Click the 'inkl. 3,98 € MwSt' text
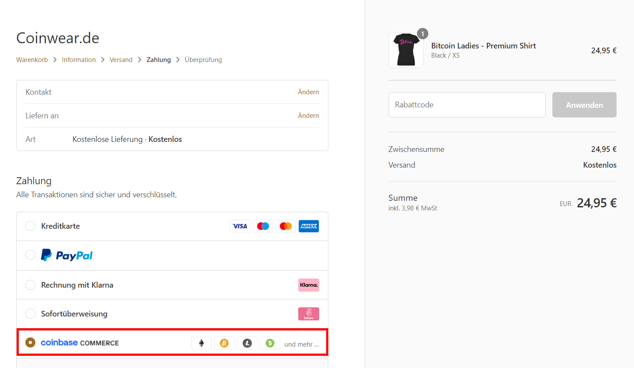The width and height of the screenshot is (634, 368). [413, 208]
